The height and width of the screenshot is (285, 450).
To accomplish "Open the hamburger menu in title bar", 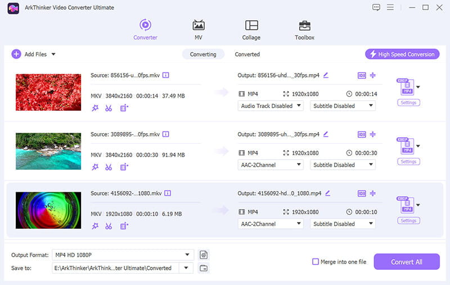I will tap(390, 7).
